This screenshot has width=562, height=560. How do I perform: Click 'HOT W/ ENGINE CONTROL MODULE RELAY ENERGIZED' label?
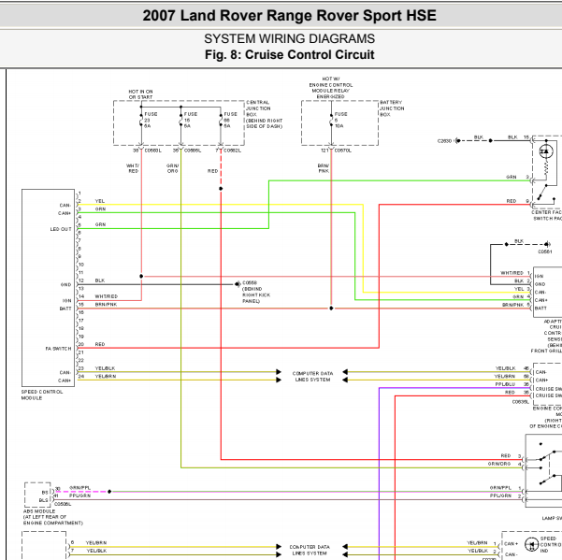coord(331,88)
